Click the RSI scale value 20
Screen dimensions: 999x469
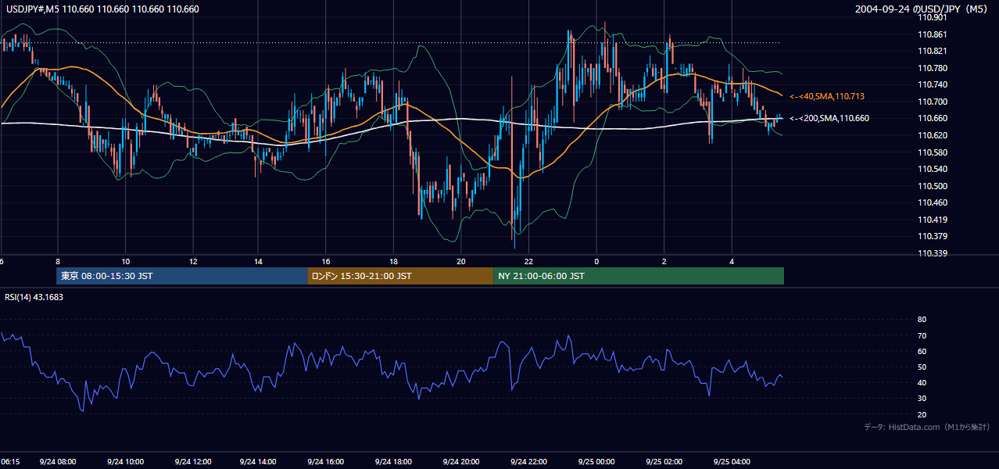[x=922, y=414]
